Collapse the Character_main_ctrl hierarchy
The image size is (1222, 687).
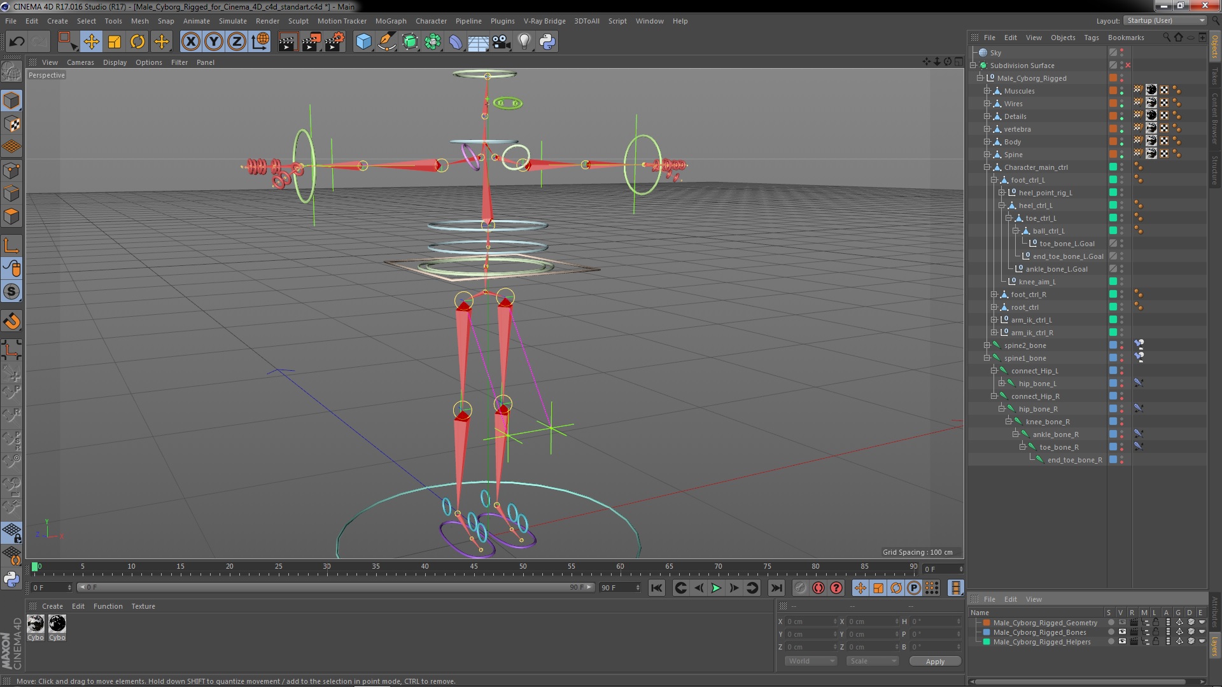coord(987,167)
